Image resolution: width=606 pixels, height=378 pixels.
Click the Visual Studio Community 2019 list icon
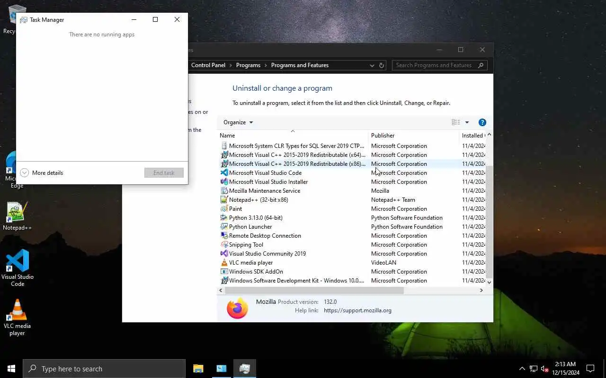(224, 254)
